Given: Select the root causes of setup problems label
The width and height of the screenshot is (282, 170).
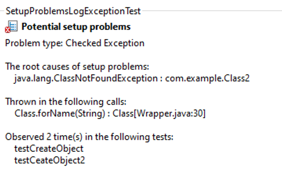Looking at the screenshot, I should click(77, 67).
